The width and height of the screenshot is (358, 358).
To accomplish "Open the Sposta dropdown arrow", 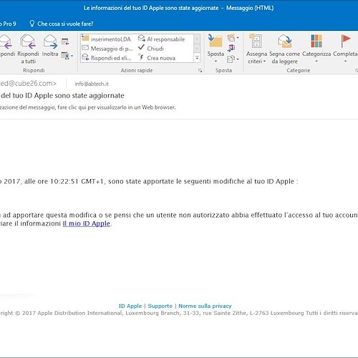I will (x=216, y=61).
